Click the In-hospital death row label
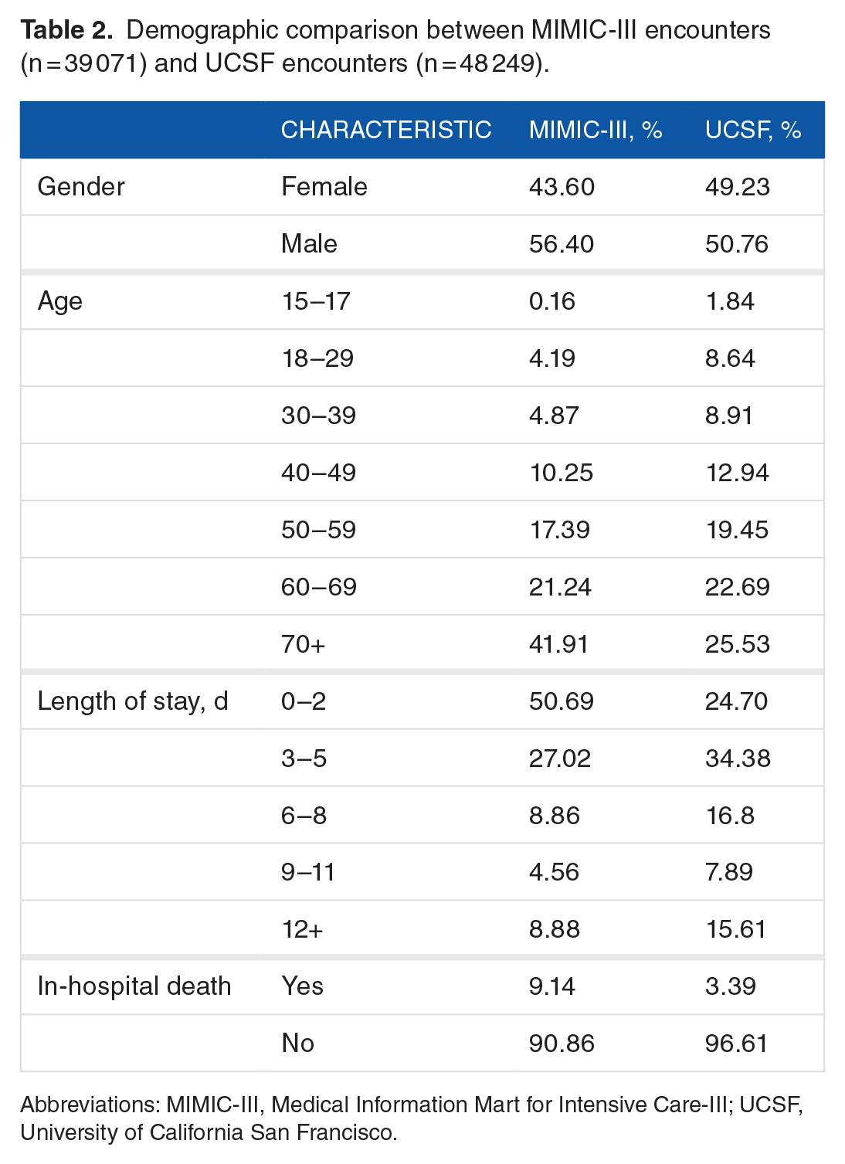The height and width of the screenshot is (1164, 845). click(x=134, y=986)
